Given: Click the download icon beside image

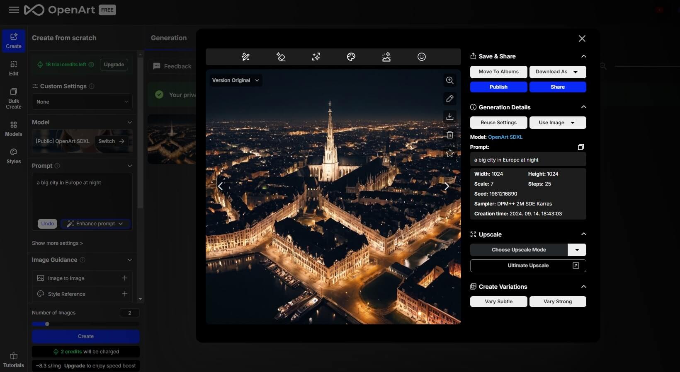Looking at the screenshot, I should [x=449, y=117].
